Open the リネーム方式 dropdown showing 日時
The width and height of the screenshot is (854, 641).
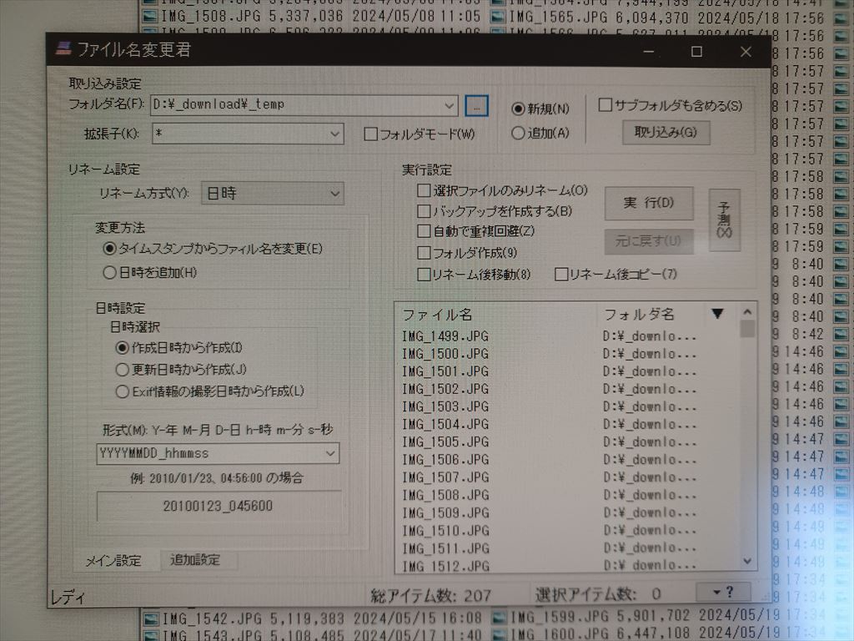tap(273, 194)
